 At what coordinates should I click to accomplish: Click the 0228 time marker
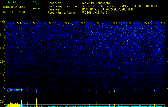(x=130, y=23)
